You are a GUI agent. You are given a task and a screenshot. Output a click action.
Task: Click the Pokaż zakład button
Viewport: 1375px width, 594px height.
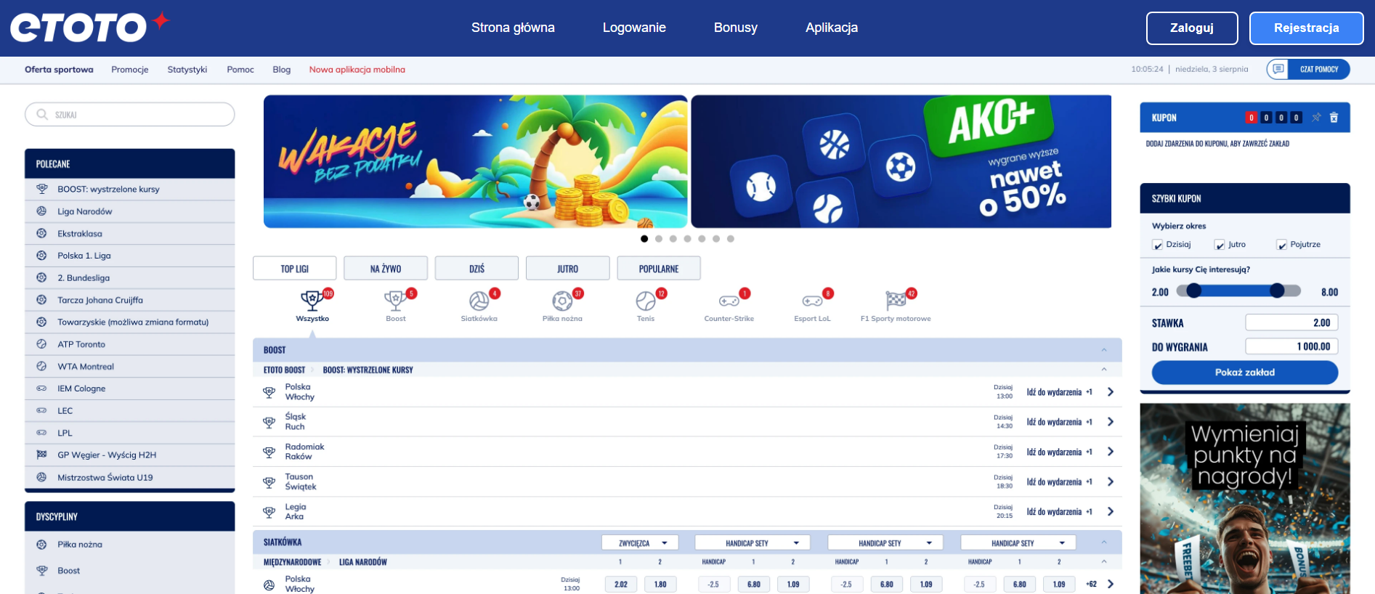[x=1245, y=373]
